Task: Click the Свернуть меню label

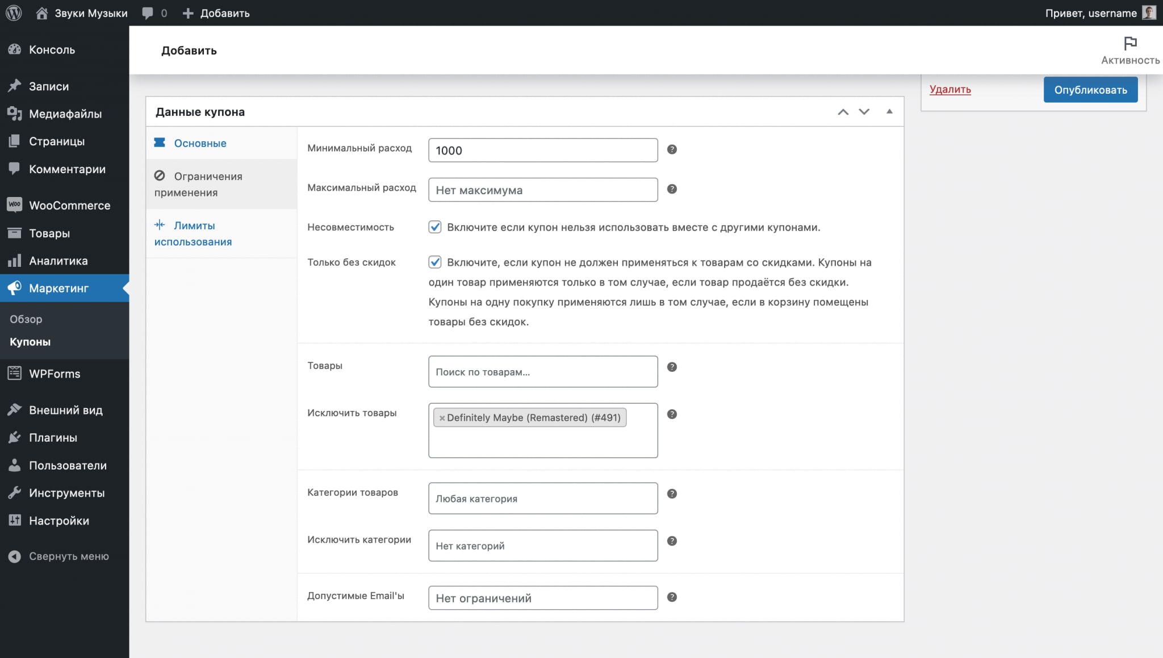Action: pos(69,556)
